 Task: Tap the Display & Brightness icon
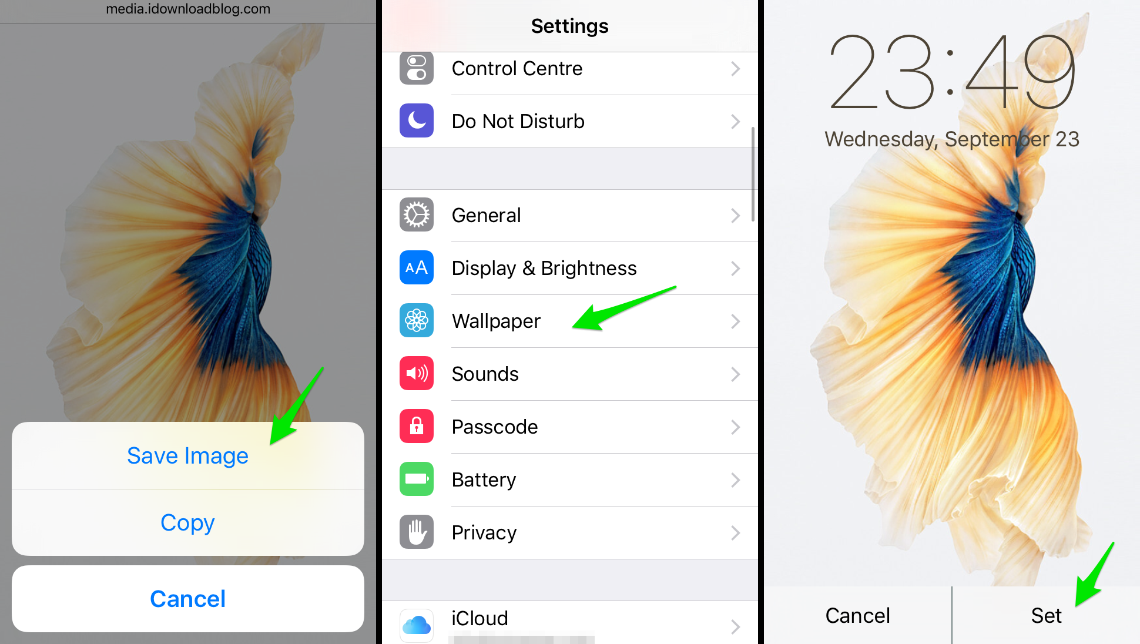415,267
